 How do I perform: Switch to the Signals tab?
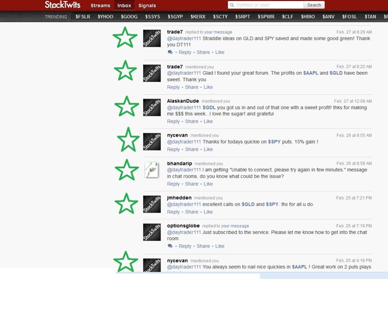click(147, 6)
